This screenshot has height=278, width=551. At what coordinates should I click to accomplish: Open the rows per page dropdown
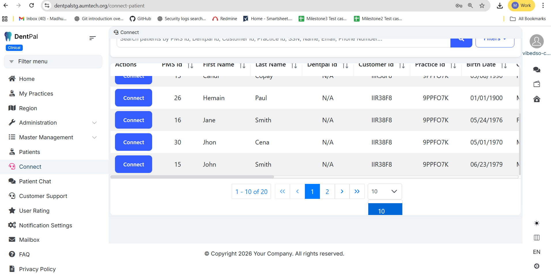[x=384, y=192]
